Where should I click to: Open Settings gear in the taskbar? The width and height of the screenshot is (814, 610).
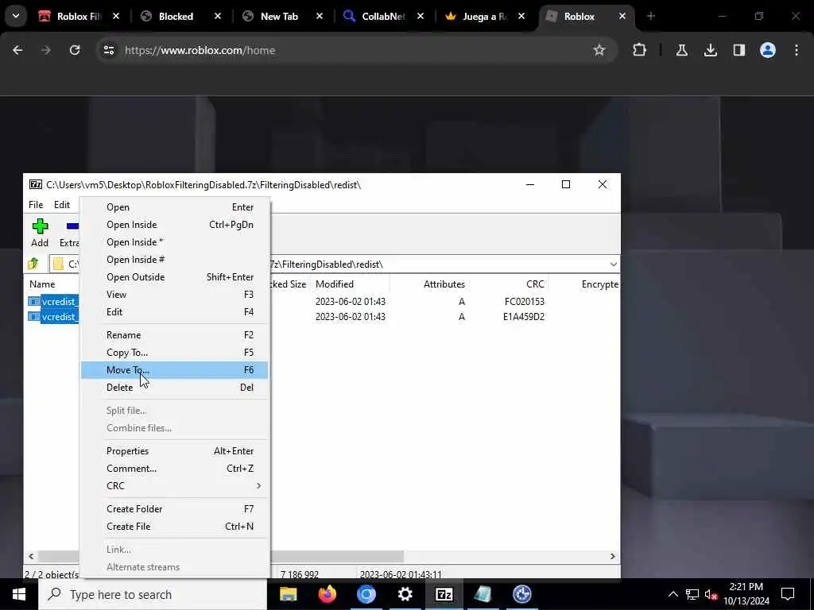pos(405,594)
